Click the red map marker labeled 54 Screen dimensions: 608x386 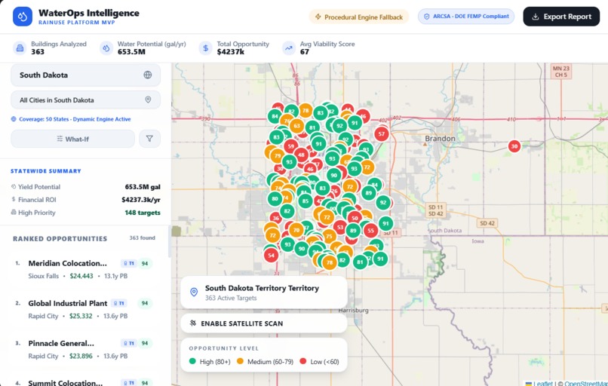[271, 255]
